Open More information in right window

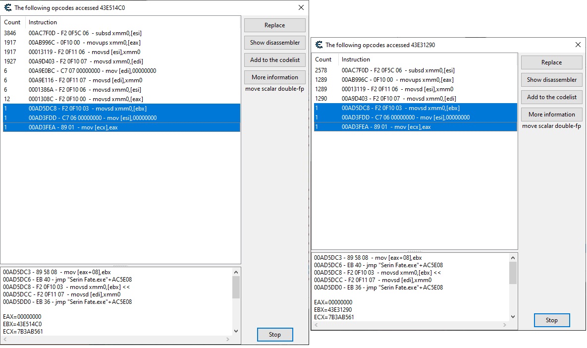551,115
